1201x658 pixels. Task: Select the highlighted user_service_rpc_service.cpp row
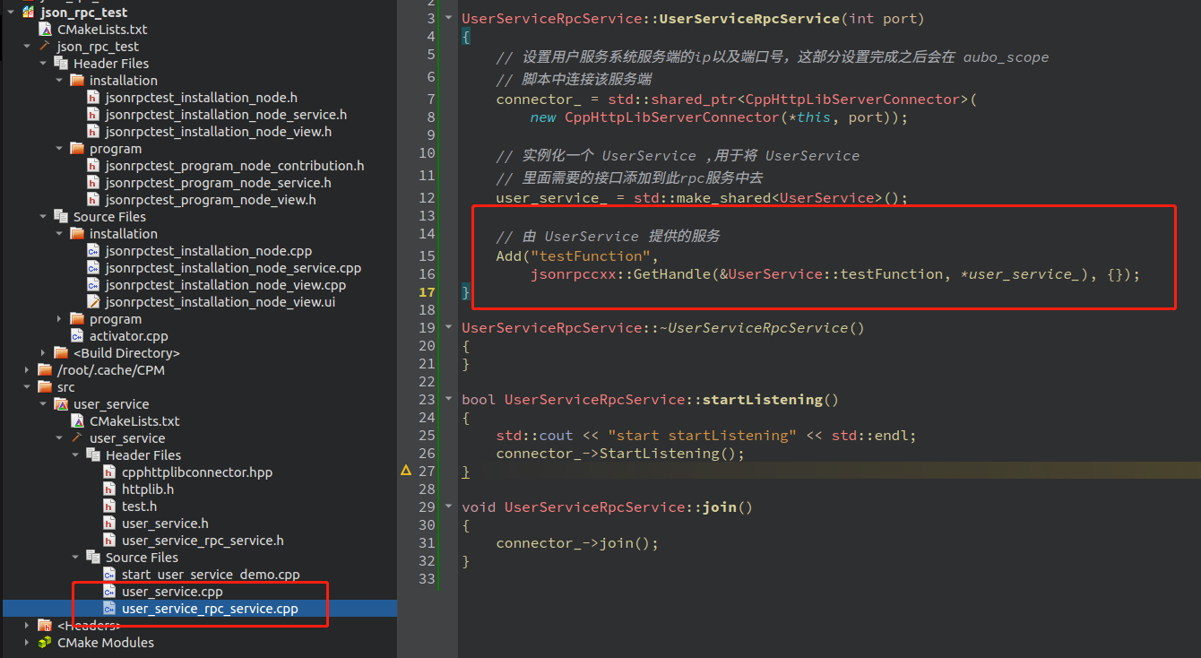coord(199,609)
